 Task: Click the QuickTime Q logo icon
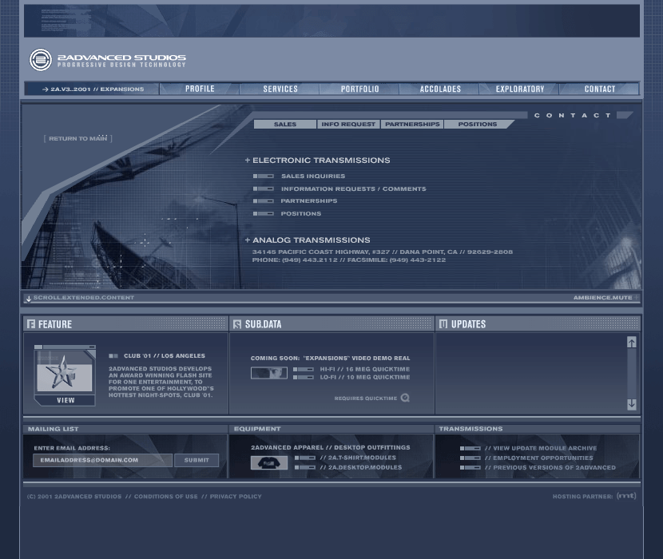point(405,398)
